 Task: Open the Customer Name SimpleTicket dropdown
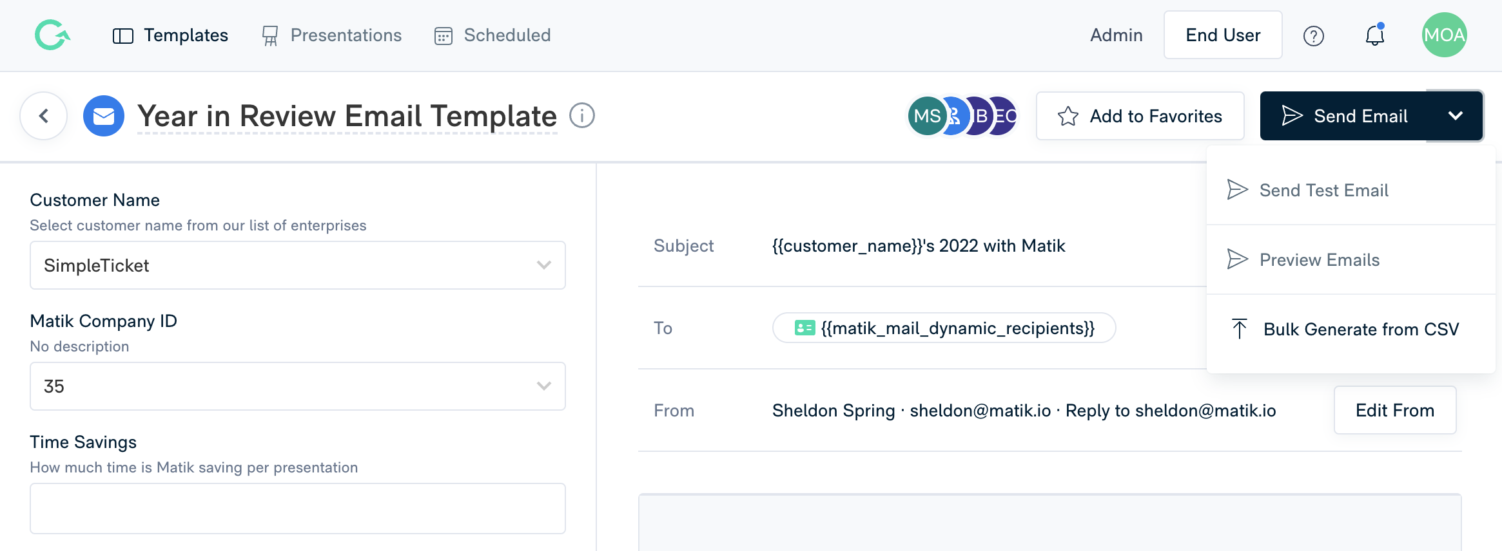298,265
